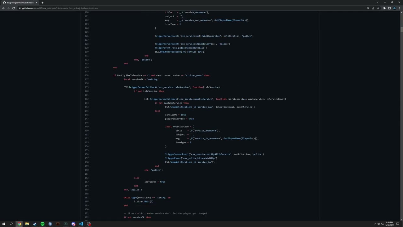Open the tab search dropdown chevron
Viewport: 403px width, 227px height.
click(x=377, y=2)
